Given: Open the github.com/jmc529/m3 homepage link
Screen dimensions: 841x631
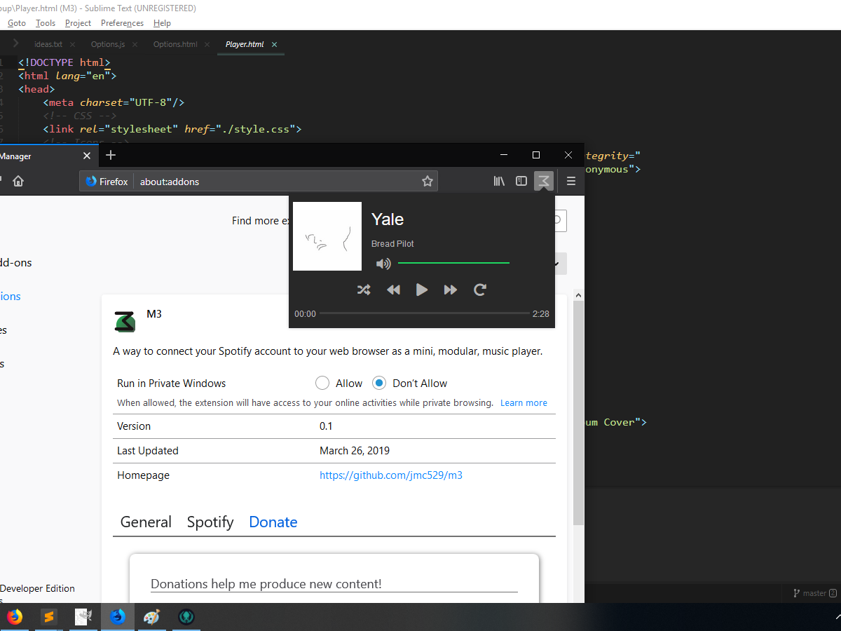Looking at the screenshot, I should 391,475.
